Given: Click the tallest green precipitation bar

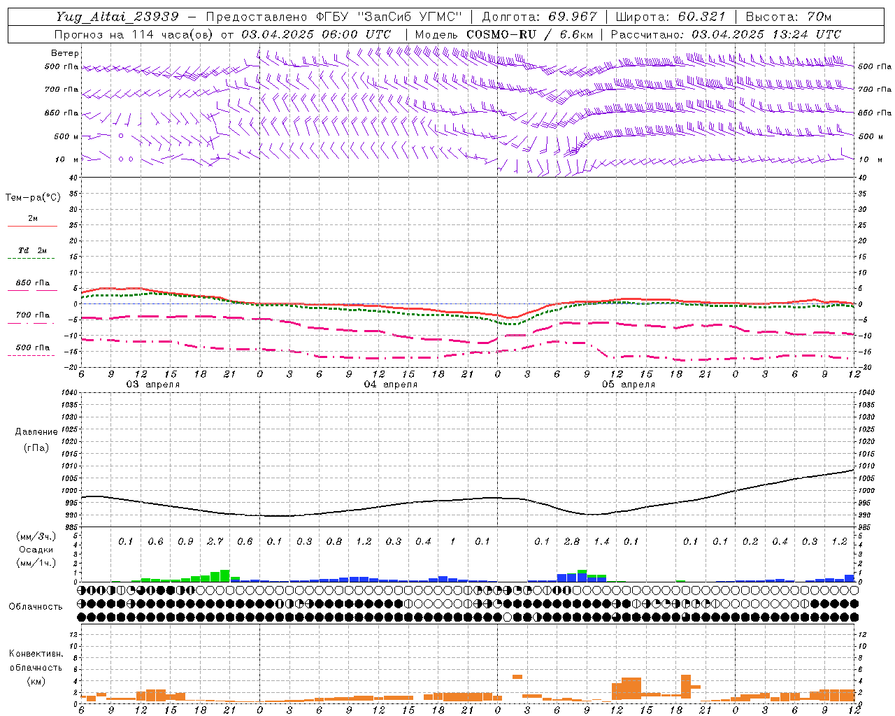Looking at the screenshot, I should click(224, 575).
